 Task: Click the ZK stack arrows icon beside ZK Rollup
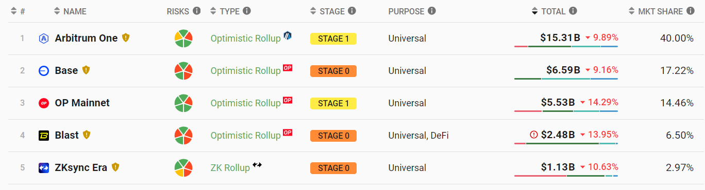(x=257, y=165)
